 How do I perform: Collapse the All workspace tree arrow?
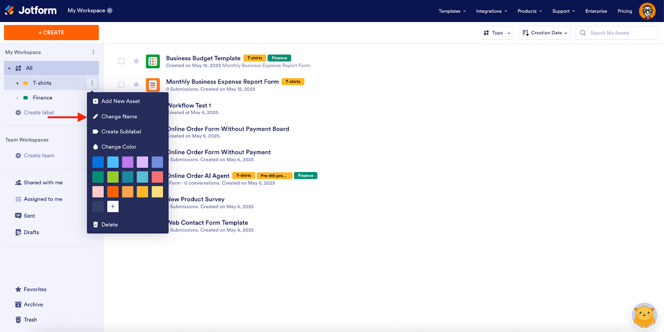pyautogui.click(x=9, y=68)
